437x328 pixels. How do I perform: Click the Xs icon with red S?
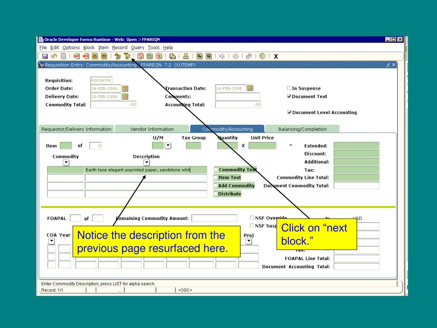coord(208,56)
